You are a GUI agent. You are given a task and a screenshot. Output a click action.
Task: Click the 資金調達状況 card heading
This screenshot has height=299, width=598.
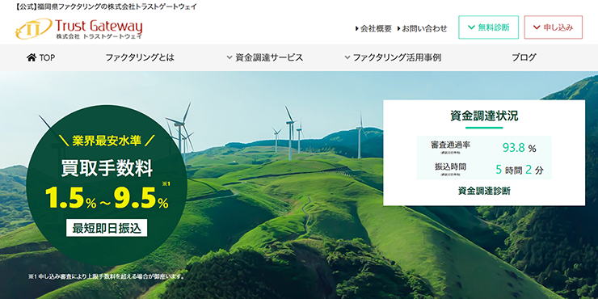coord(484,116)
